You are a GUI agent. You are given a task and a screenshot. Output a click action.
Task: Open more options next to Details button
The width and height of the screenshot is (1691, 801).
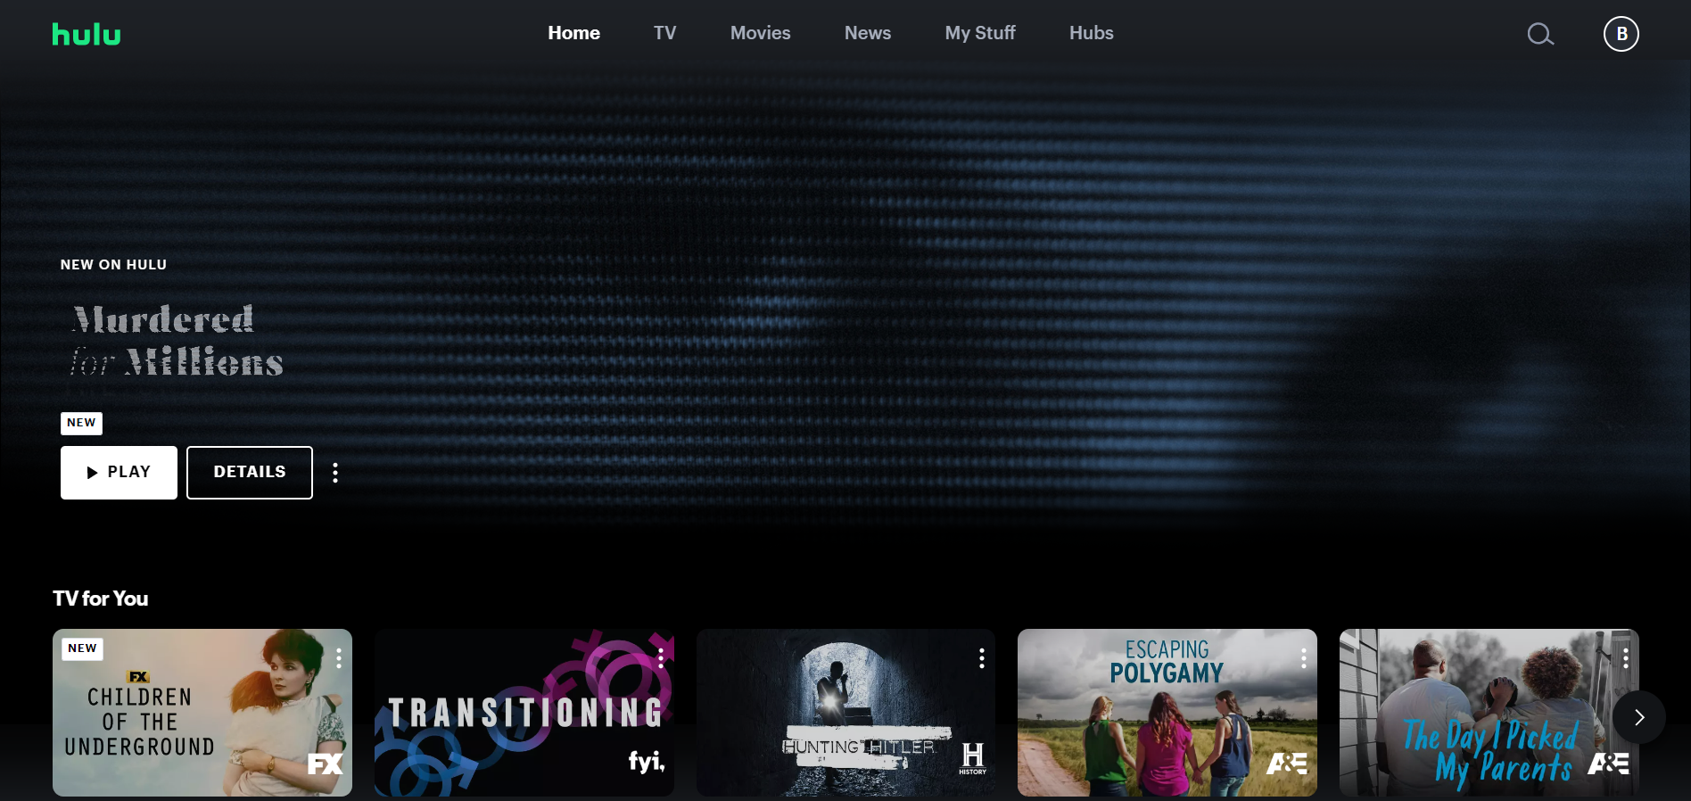tap(335, 473)
